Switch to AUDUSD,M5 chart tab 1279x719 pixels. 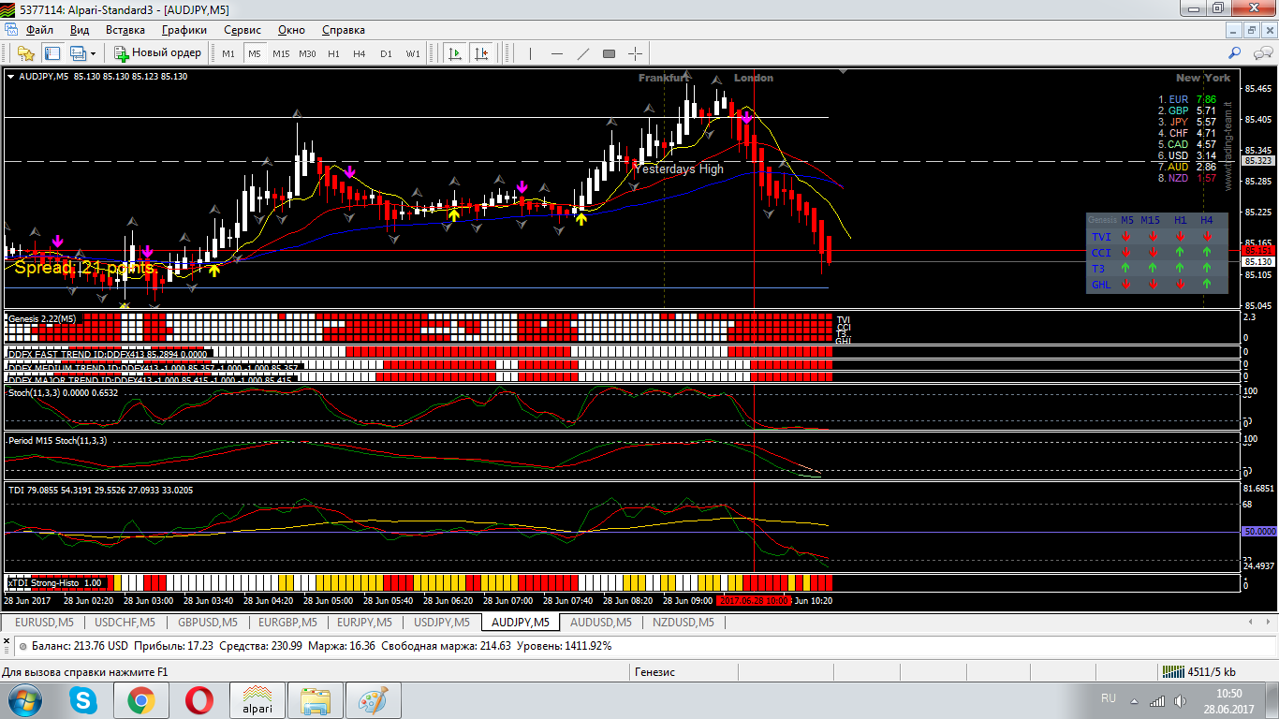coord(601,623)
